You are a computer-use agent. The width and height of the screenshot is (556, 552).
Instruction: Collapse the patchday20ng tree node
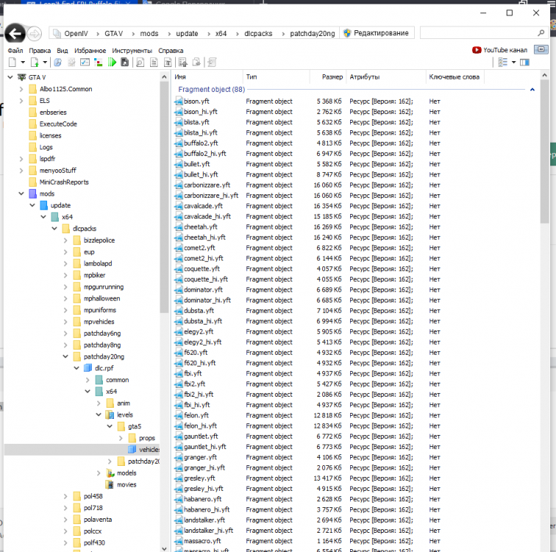[65, 356]
